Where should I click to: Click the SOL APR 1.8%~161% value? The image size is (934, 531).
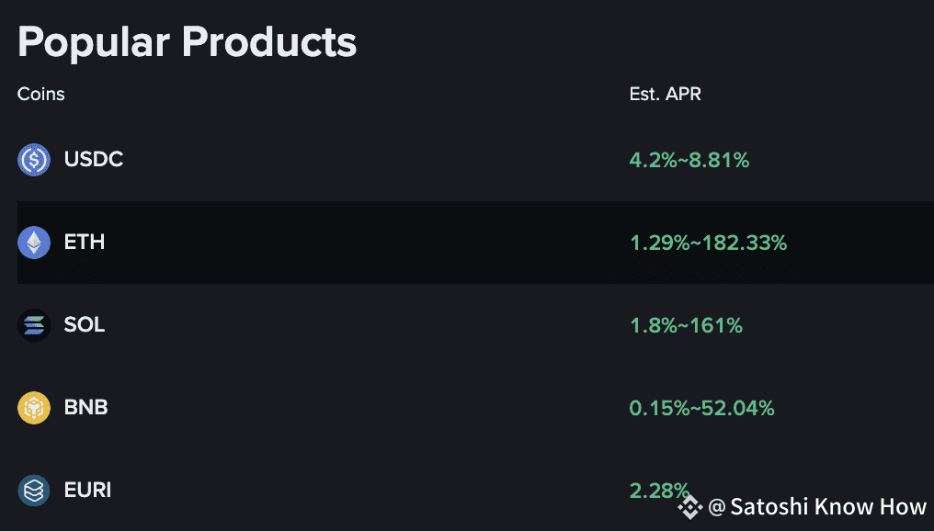click(686, 325)
